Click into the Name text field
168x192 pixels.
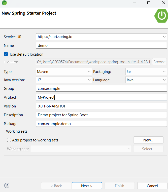point(101,46)
